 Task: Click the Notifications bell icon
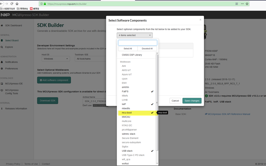coord(2,62)
